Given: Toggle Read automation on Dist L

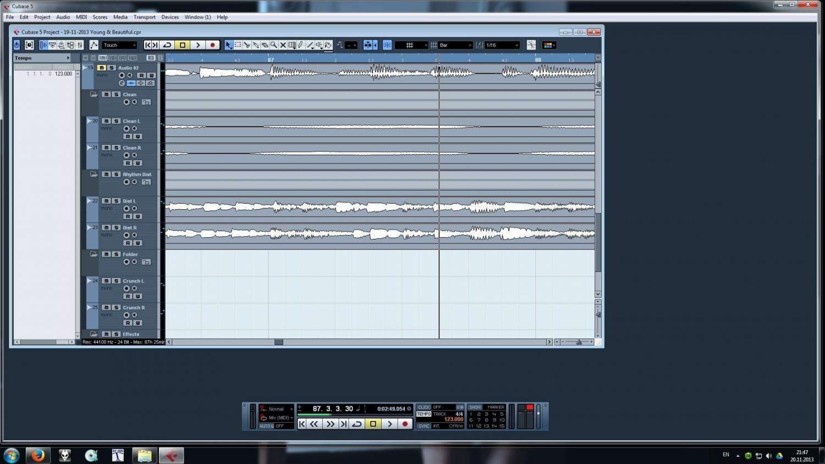Looking at the screenshot, I should coord(128,216).
